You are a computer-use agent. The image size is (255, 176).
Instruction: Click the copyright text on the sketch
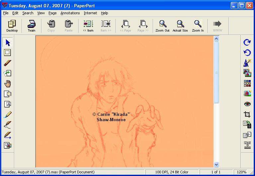(x=111, y=117)
